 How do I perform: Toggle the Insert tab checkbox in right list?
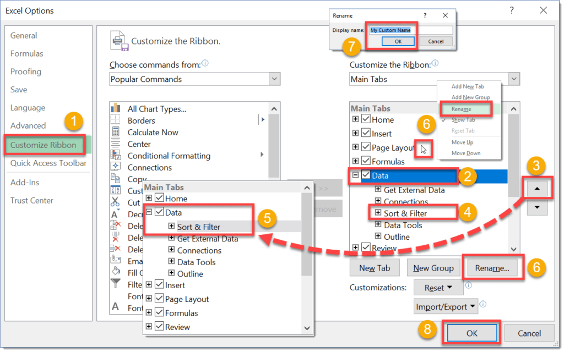click(366, 133)
